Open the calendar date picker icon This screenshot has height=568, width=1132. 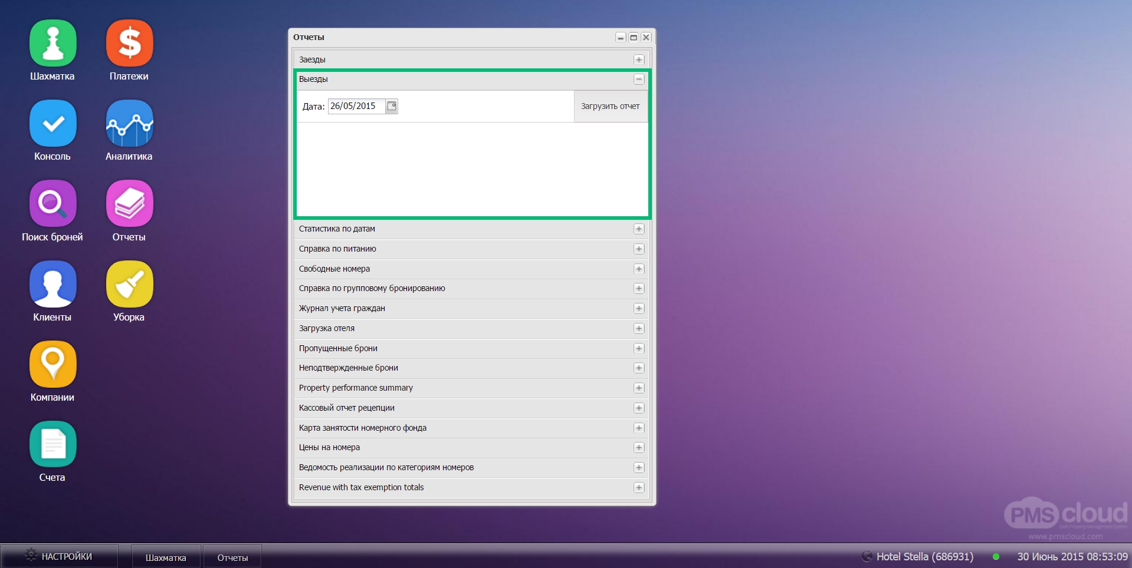pos(392,106)
